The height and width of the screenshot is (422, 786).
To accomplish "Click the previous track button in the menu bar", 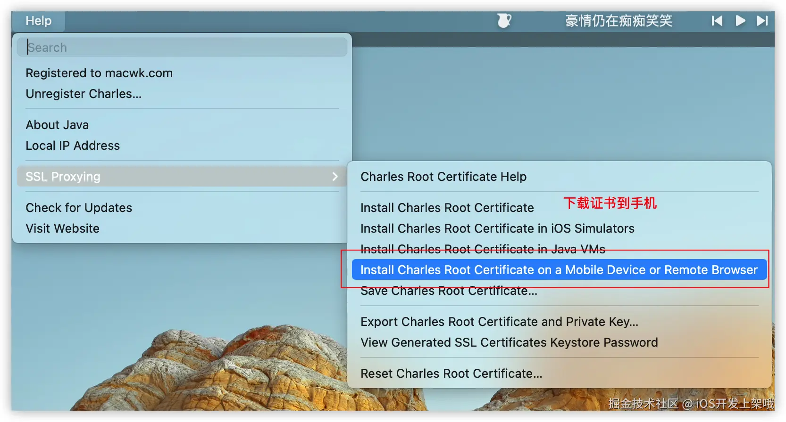I will click(x=717, y=21).
